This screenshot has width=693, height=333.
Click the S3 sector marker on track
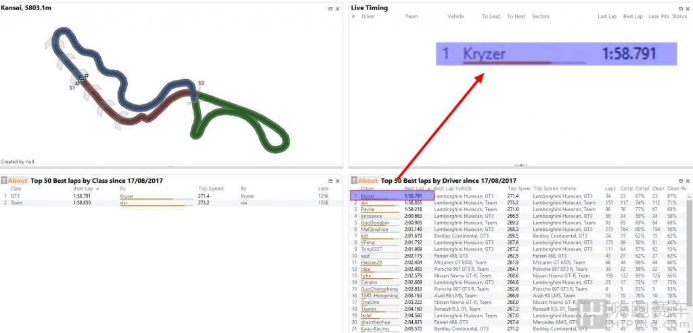pos(201,83)
